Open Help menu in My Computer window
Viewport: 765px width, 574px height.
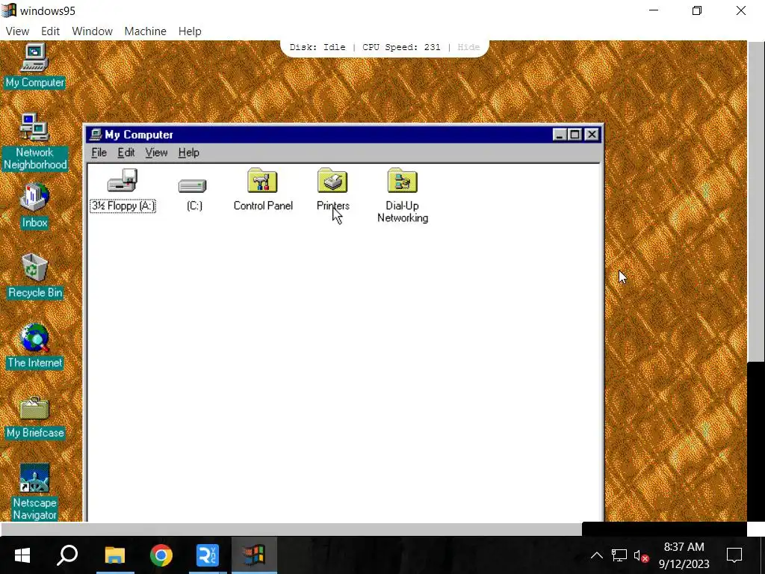pos(188,152)
